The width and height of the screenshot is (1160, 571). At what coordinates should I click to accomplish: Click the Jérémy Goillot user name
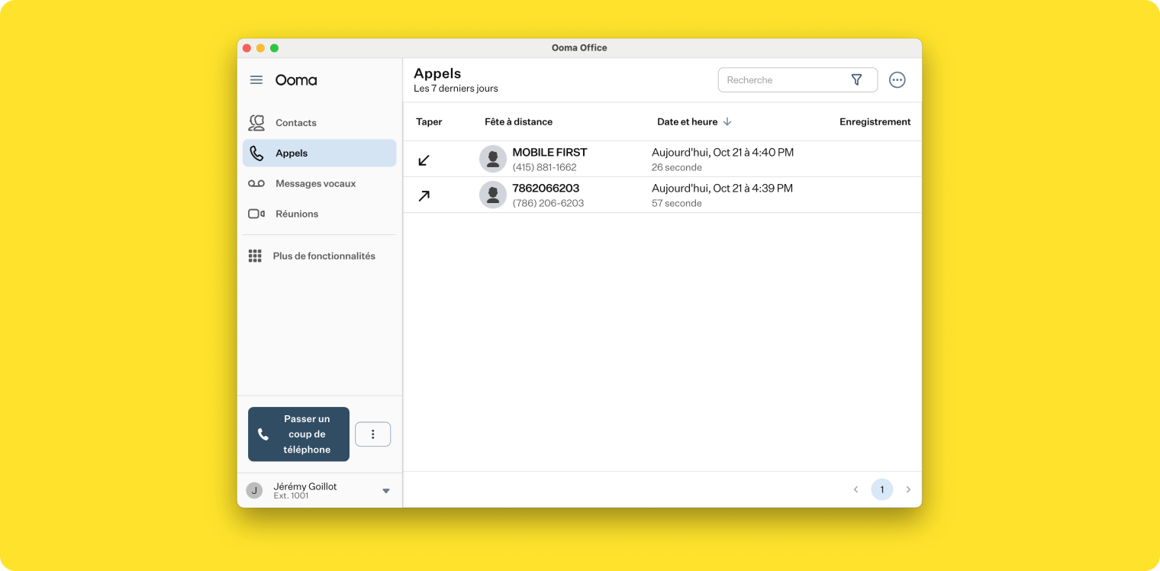click(x=305, y=486)
